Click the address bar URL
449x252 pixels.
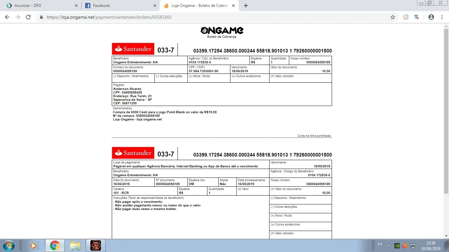tap(109, 17)
